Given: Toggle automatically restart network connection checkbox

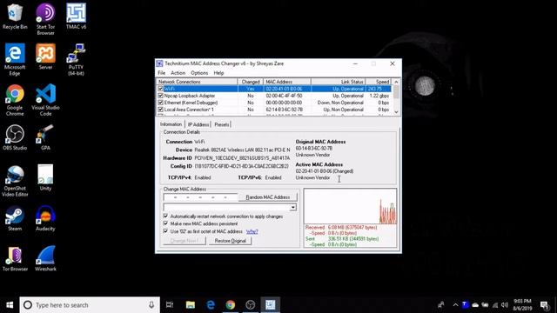Looking at the screenshot, I should tap(165, 216).
